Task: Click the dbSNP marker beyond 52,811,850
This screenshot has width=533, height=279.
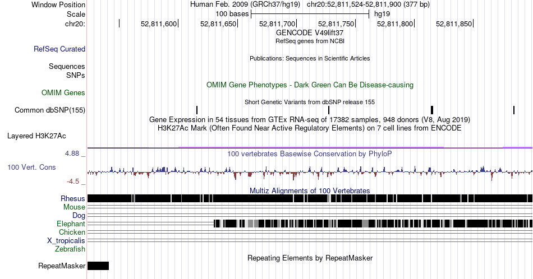Action: click(514, 110)
